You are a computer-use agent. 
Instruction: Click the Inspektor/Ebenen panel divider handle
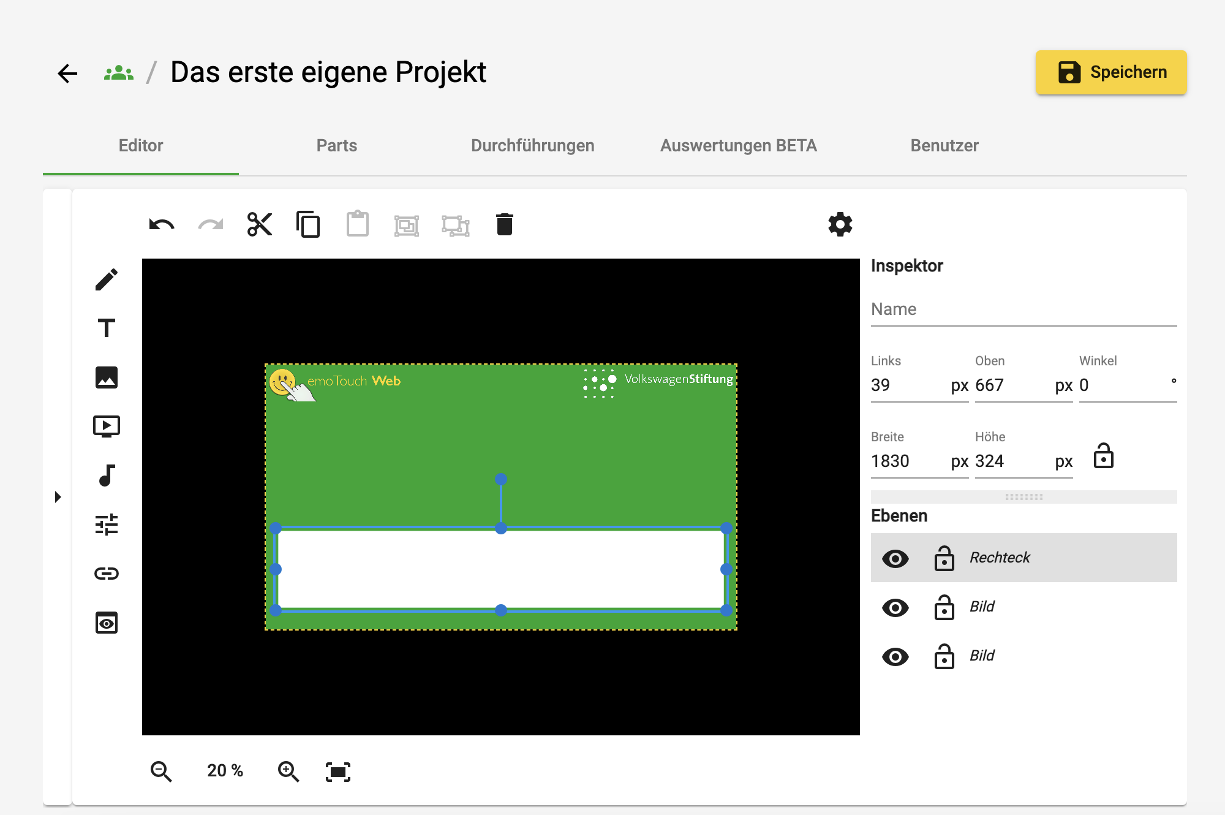tap(1024, 497)
